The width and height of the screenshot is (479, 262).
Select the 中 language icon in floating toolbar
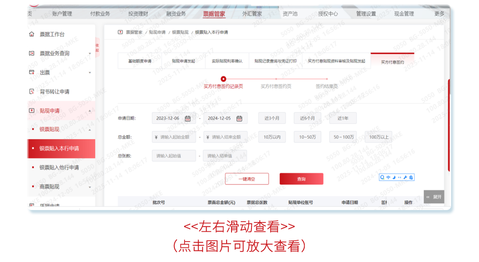tap(389, 177)
